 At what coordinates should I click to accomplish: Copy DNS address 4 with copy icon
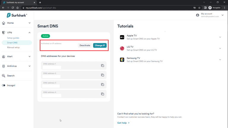click(102, 94)
